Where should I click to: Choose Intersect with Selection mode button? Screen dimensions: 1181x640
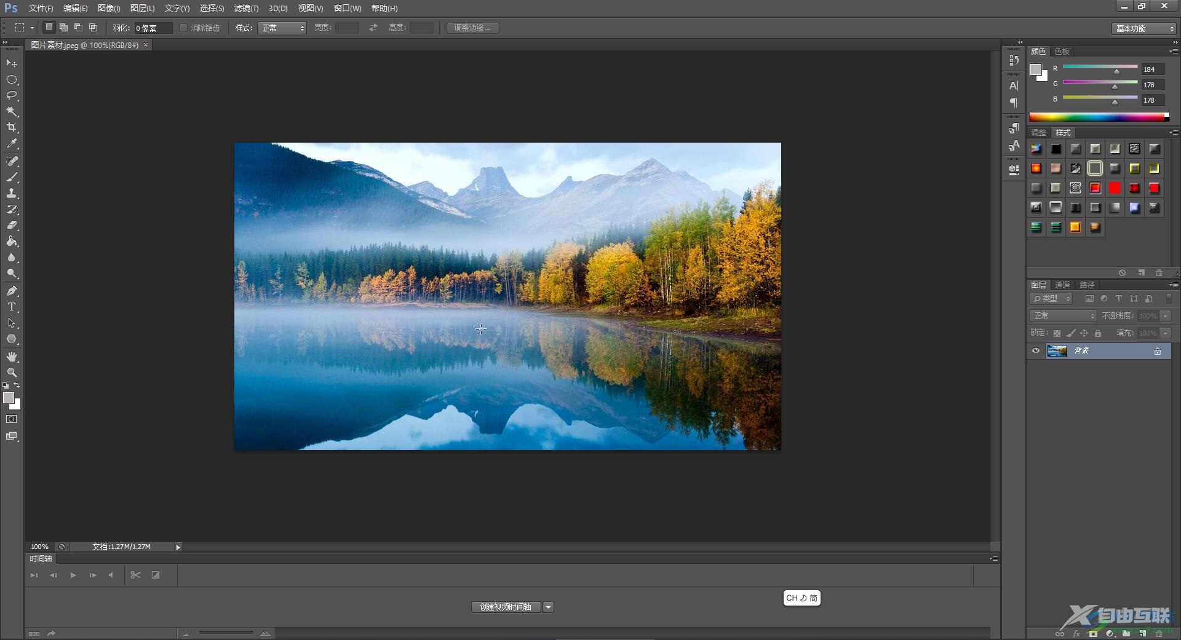point(93,28)
